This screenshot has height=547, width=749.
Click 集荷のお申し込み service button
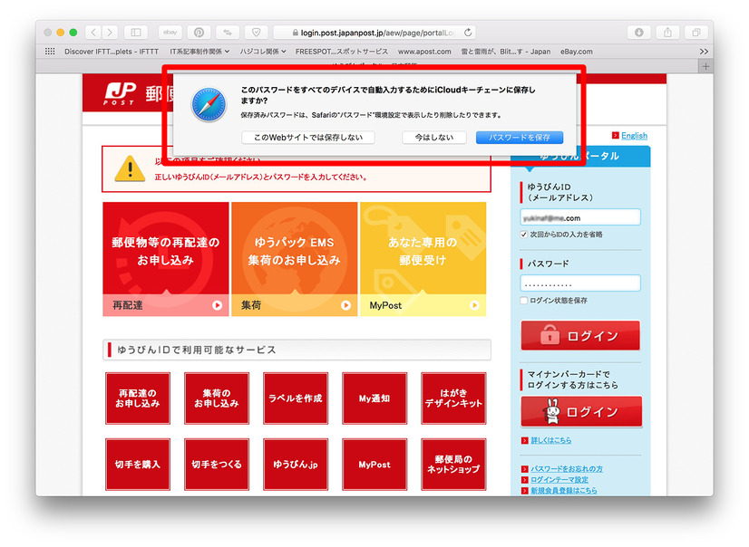(217, 398)
